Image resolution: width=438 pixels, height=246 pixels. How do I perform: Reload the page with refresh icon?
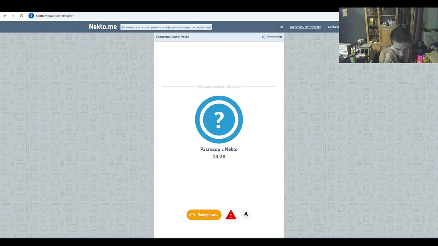tap(21, 16)
